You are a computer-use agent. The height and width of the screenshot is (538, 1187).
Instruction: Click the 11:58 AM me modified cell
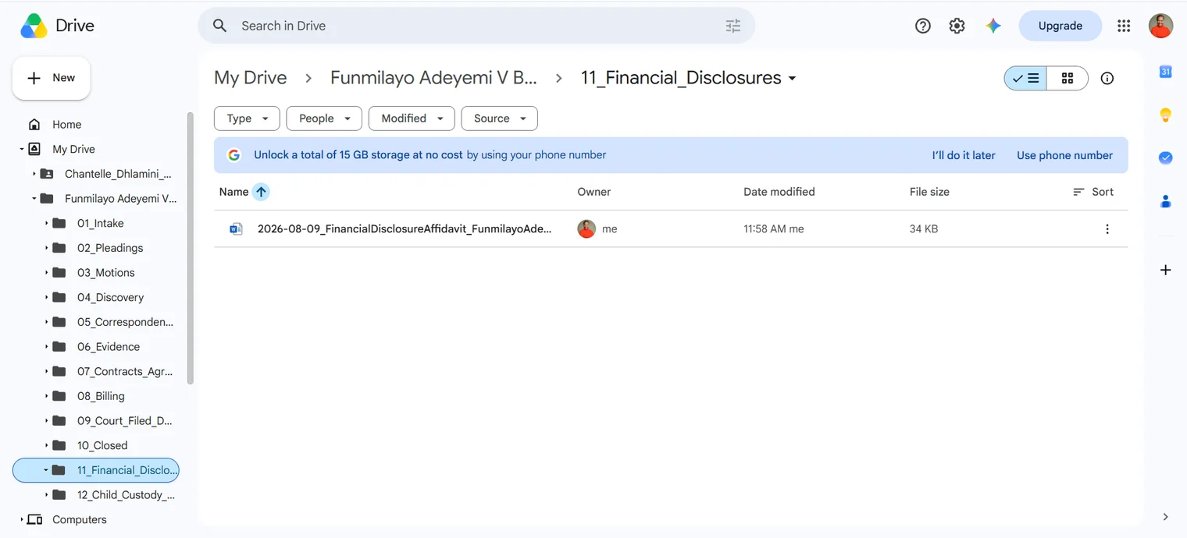[773, 229]
